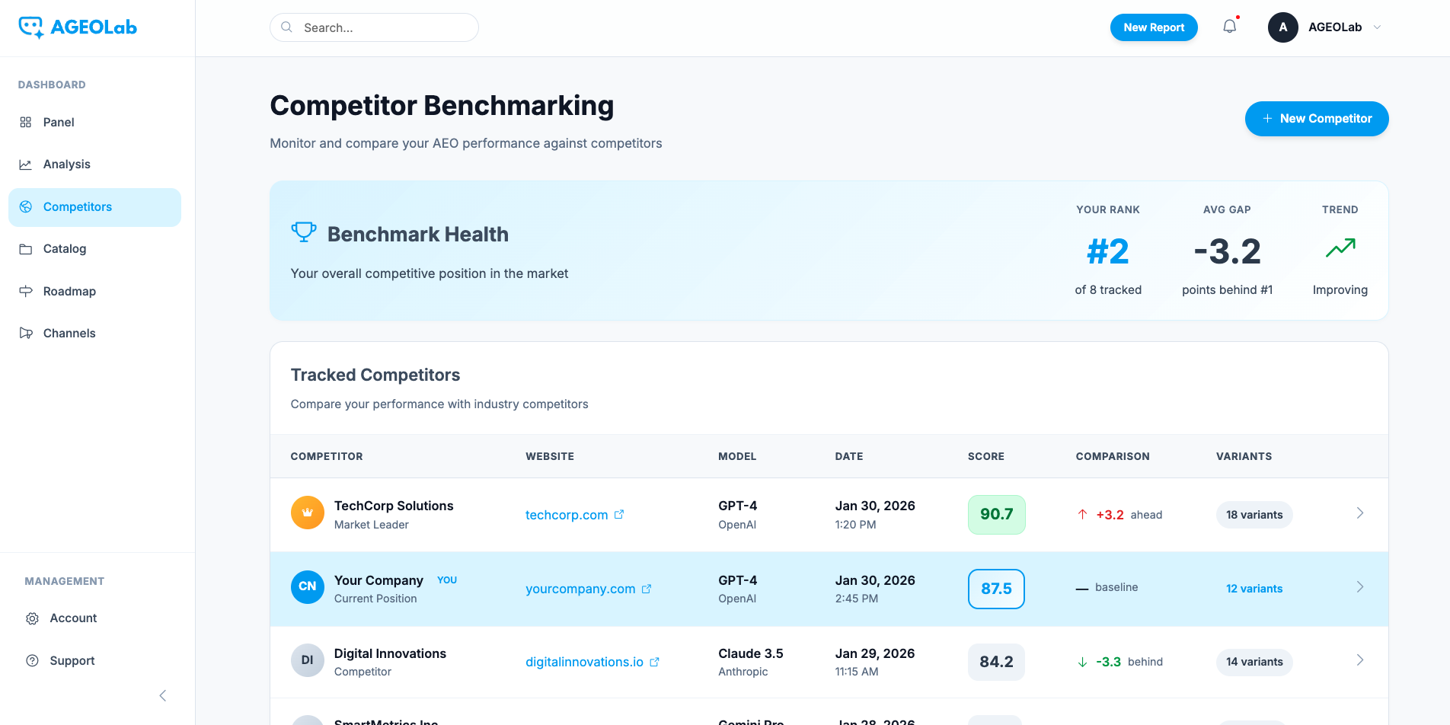The height and width of the screenshot is (725, 1450).
Task: Click the Improving trend arrow icon
Action: point(1340,248)
